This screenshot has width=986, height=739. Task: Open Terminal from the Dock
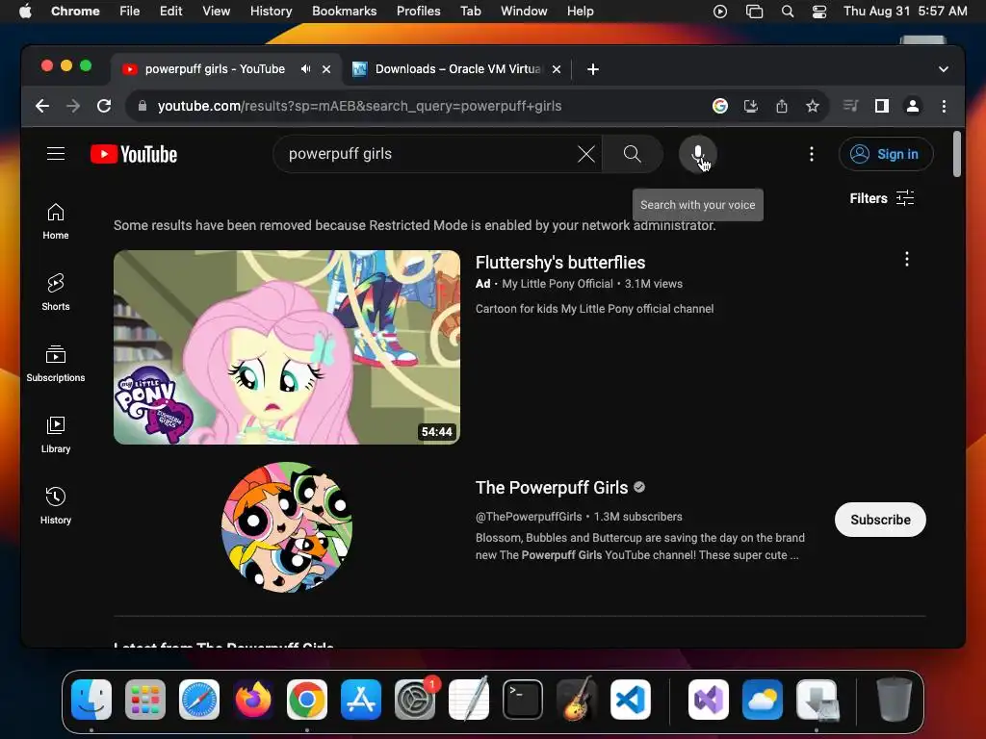[x=523, y=700]
